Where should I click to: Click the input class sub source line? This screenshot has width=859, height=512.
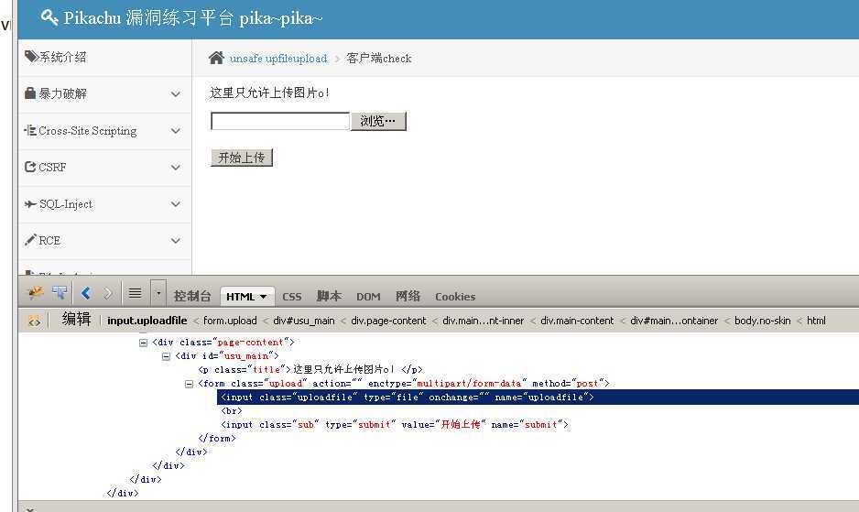pyautogui.click(x=395, y=425)
